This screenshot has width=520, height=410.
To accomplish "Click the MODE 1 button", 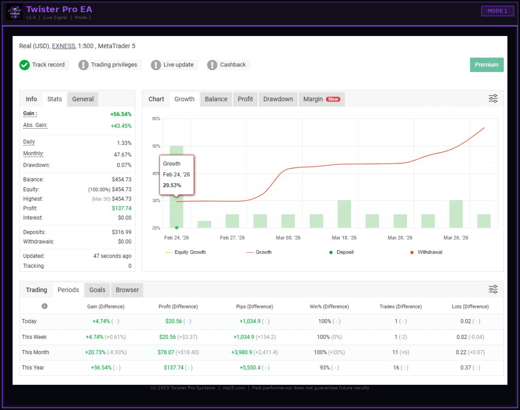I will [497, 11].
